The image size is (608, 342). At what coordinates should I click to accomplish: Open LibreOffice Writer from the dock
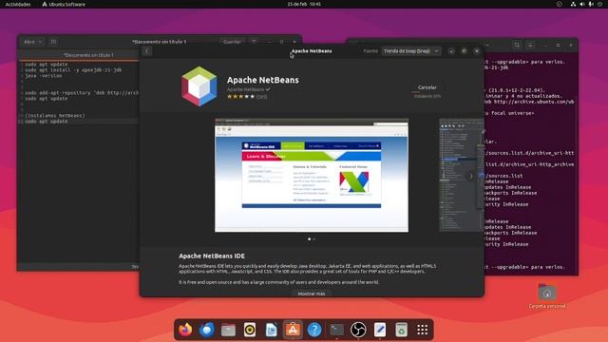click(x=272, y=330)
